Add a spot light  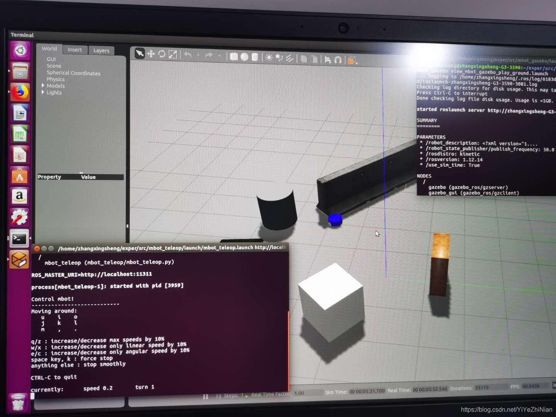[279, 58]
